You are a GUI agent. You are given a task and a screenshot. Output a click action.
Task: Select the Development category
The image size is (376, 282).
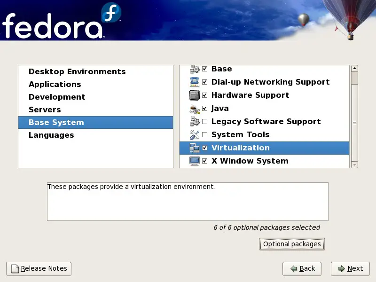[x=95, y=97]
